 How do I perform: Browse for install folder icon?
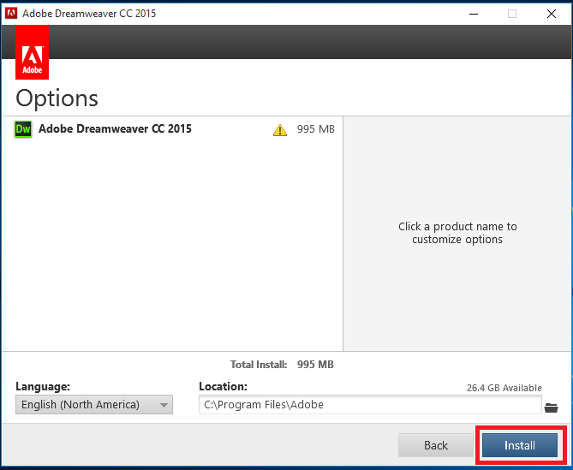pyautogui.click(x=551, y=408)
